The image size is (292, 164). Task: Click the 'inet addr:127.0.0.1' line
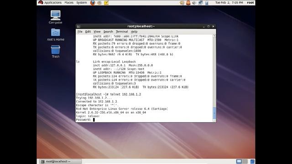pos(123,65)
